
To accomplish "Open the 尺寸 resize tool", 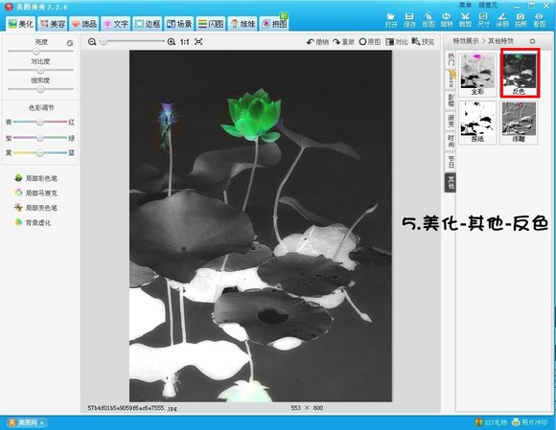I will click(x=484, y=20).
